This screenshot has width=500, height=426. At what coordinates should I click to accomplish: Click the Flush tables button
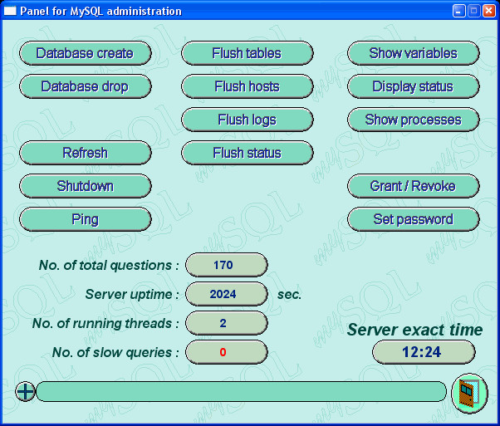pos(248,53)
